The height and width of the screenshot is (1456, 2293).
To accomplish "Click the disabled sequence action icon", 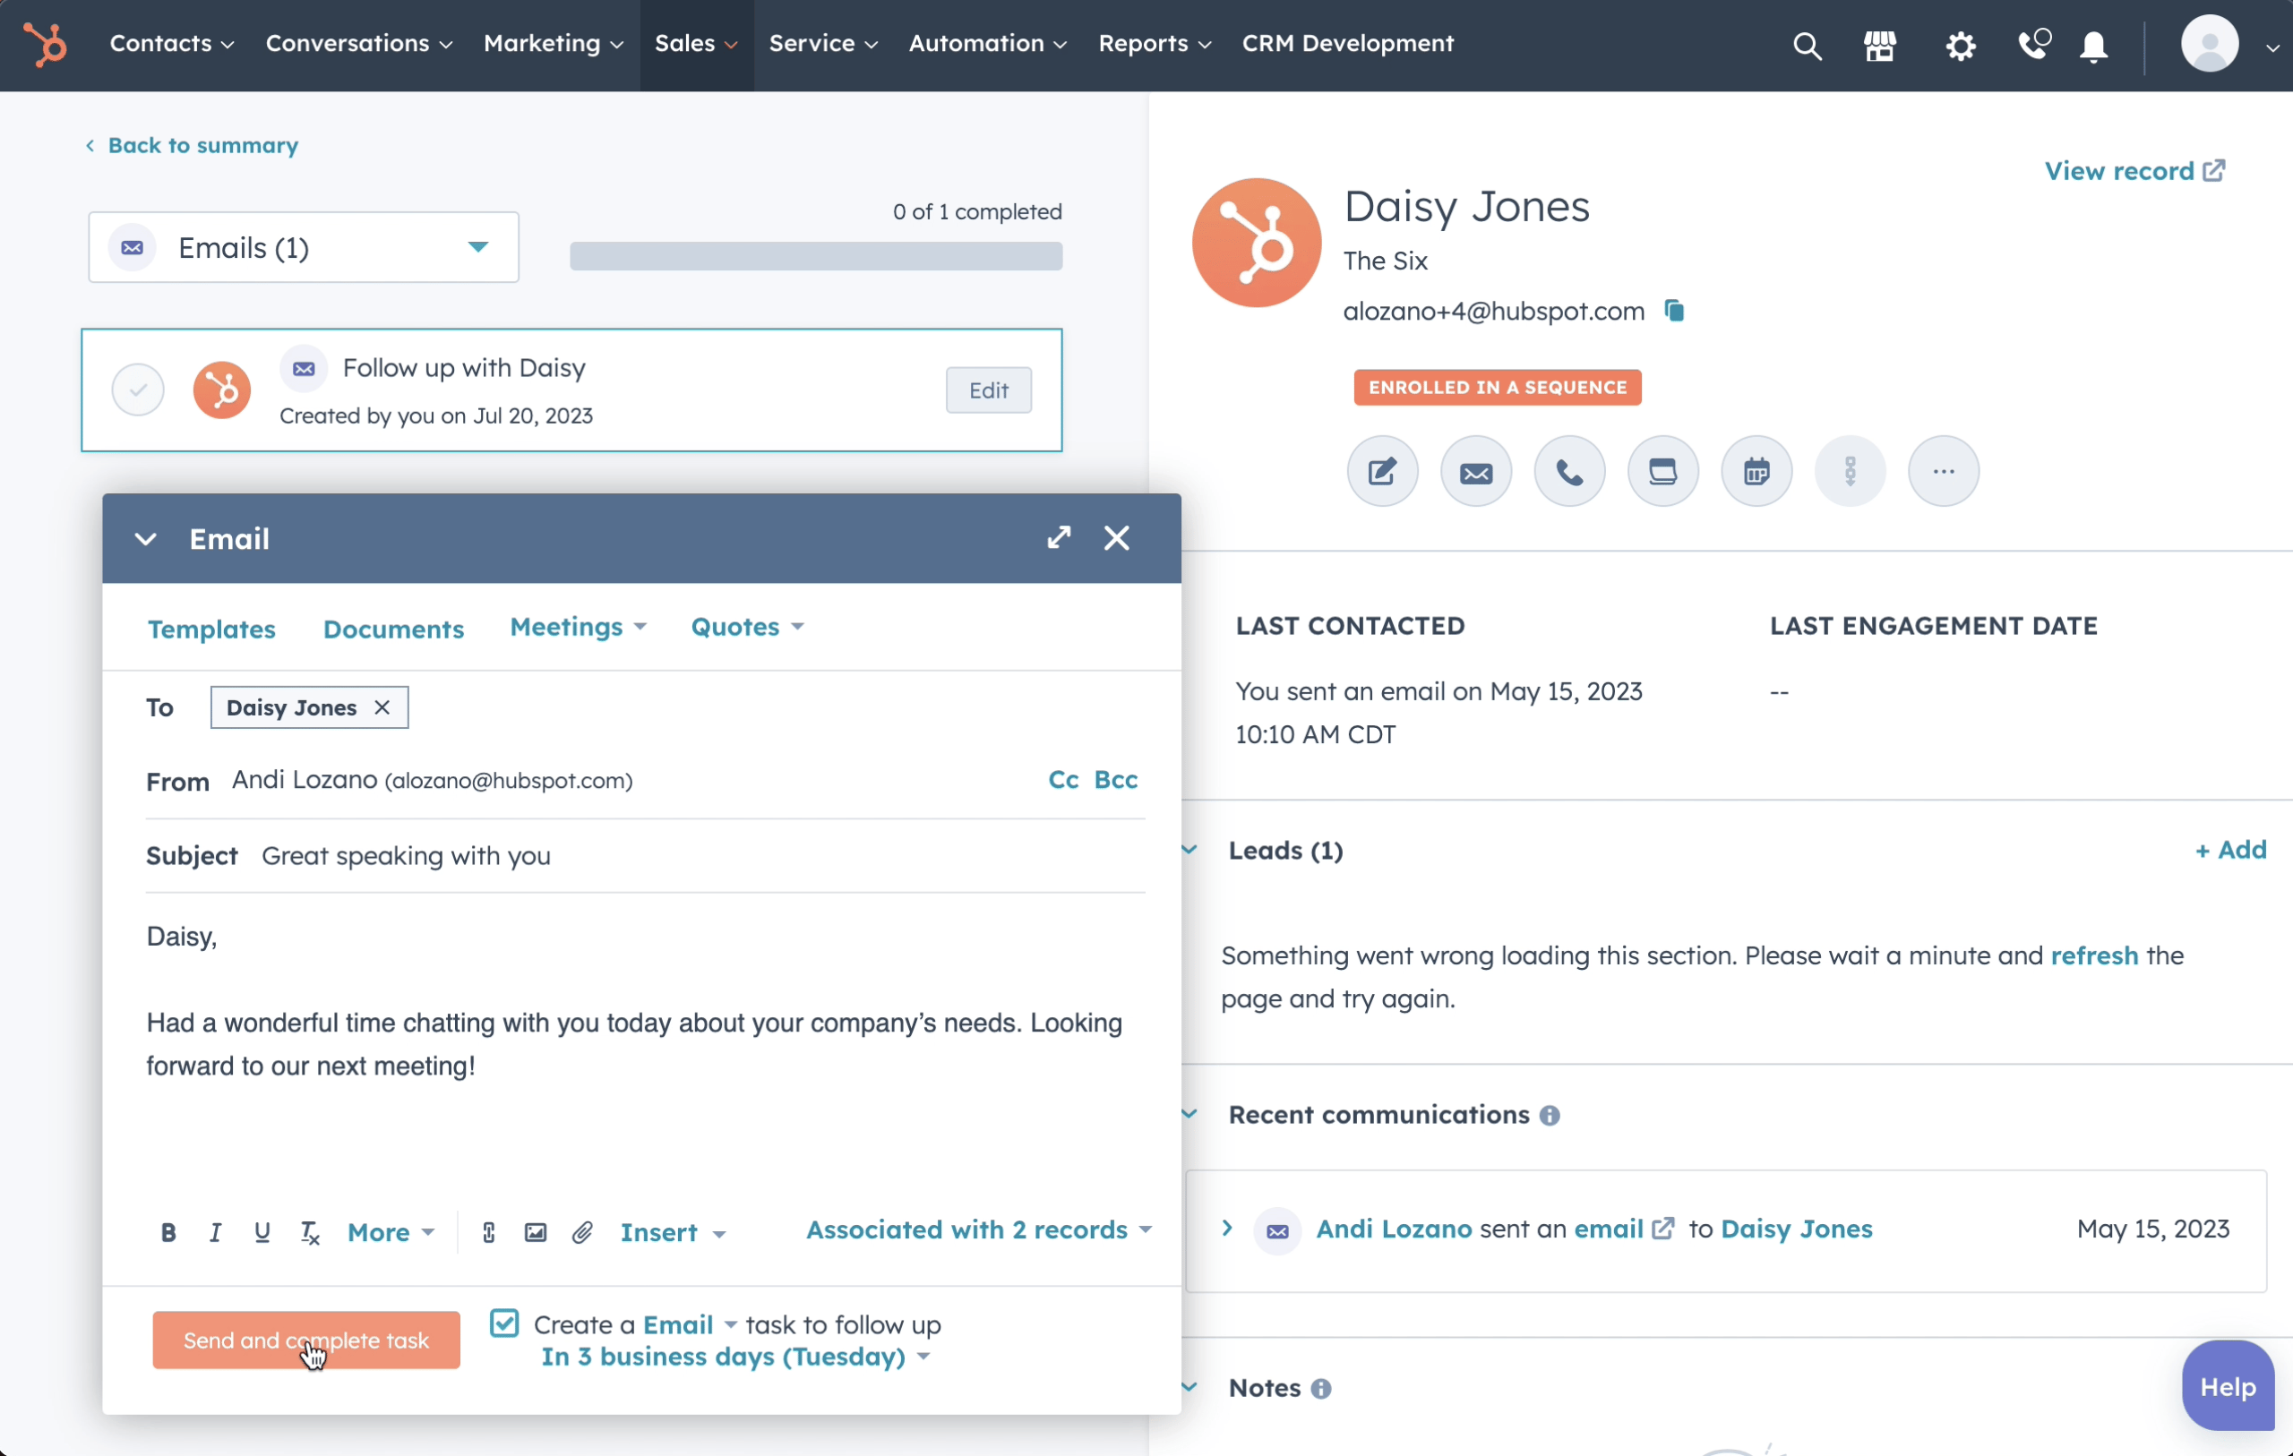I will coord(1850,471).
